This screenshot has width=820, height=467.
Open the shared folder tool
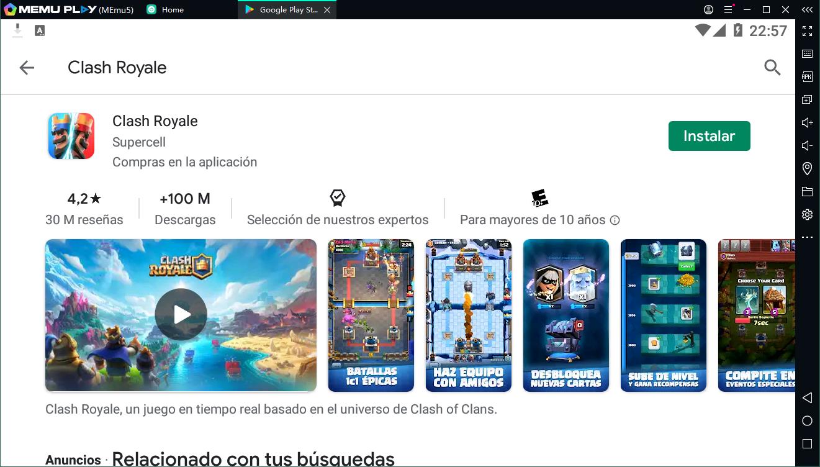coord(807,191)
